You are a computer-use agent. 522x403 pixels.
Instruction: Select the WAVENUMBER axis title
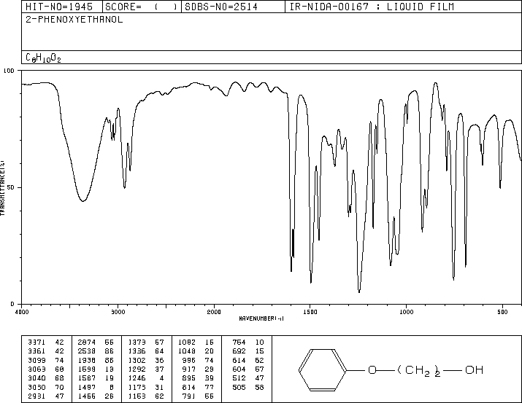261,318
